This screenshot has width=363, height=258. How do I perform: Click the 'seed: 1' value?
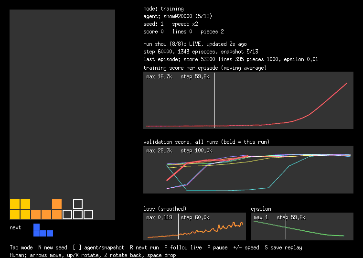click(x=153, y=24)
